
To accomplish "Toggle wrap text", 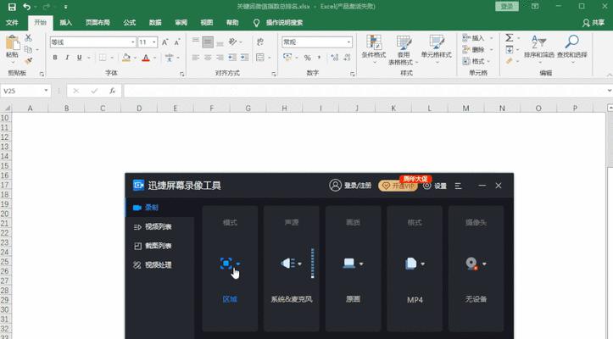I will (260, 42).
